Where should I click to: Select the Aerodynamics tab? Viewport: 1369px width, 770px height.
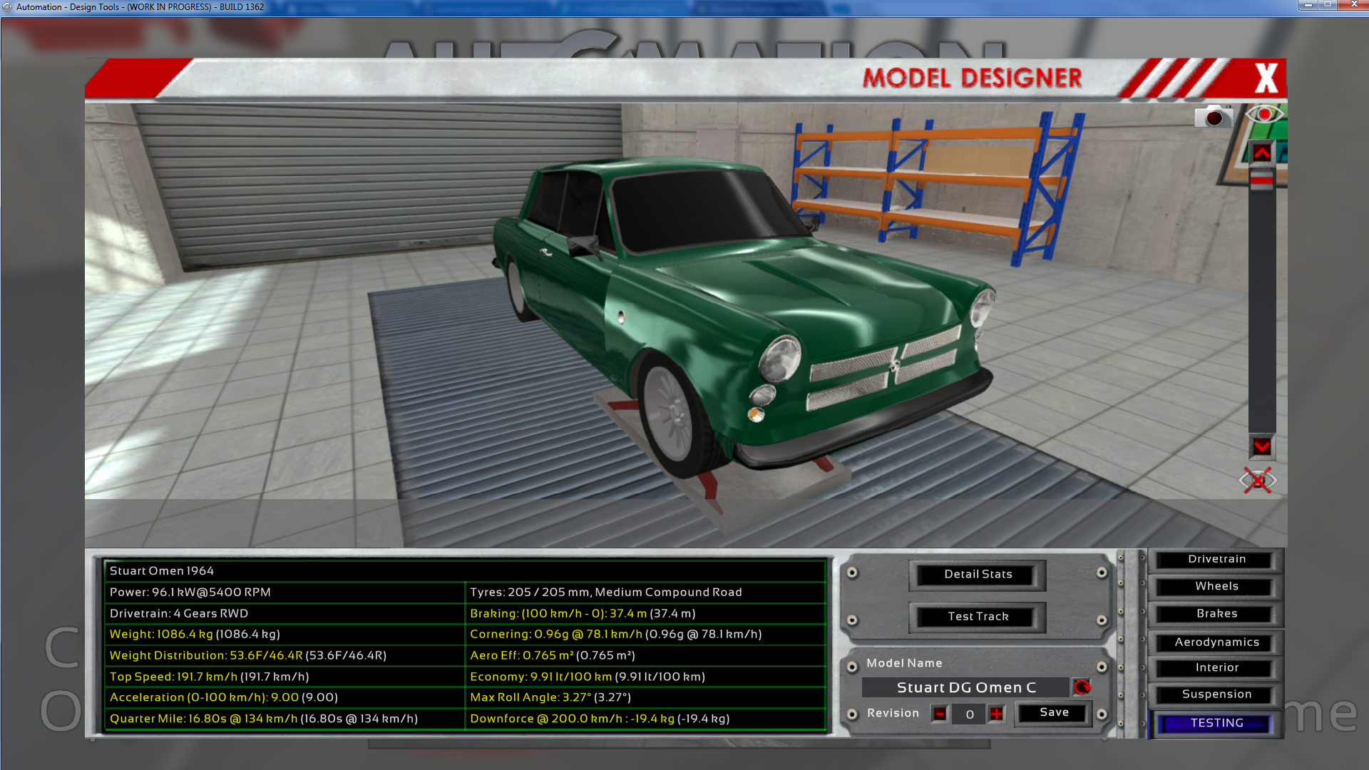(1216, 642)
